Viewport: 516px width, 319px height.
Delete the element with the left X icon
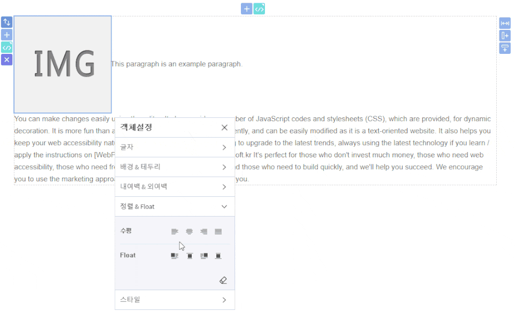pyautogui.click(x=6, y=60)
